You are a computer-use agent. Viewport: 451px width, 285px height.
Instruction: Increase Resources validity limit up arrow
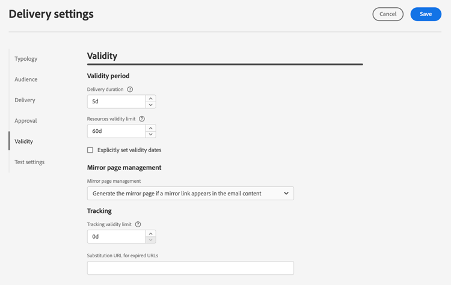click(151, 127)
